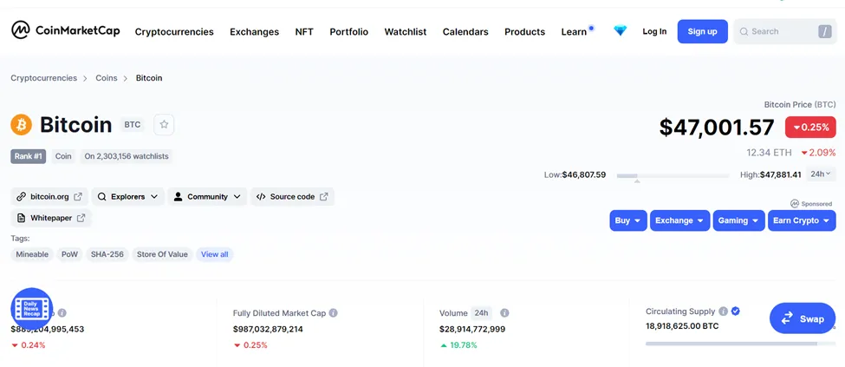The image size is (845, 367).
Task: Go to Portfolio
Action: point(348,32)
